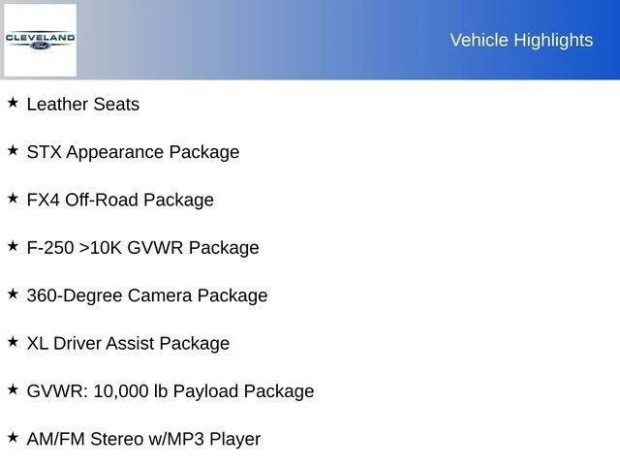Click the Ford oval emblem in the logo

pyautogui.click(x=40, y=46)
